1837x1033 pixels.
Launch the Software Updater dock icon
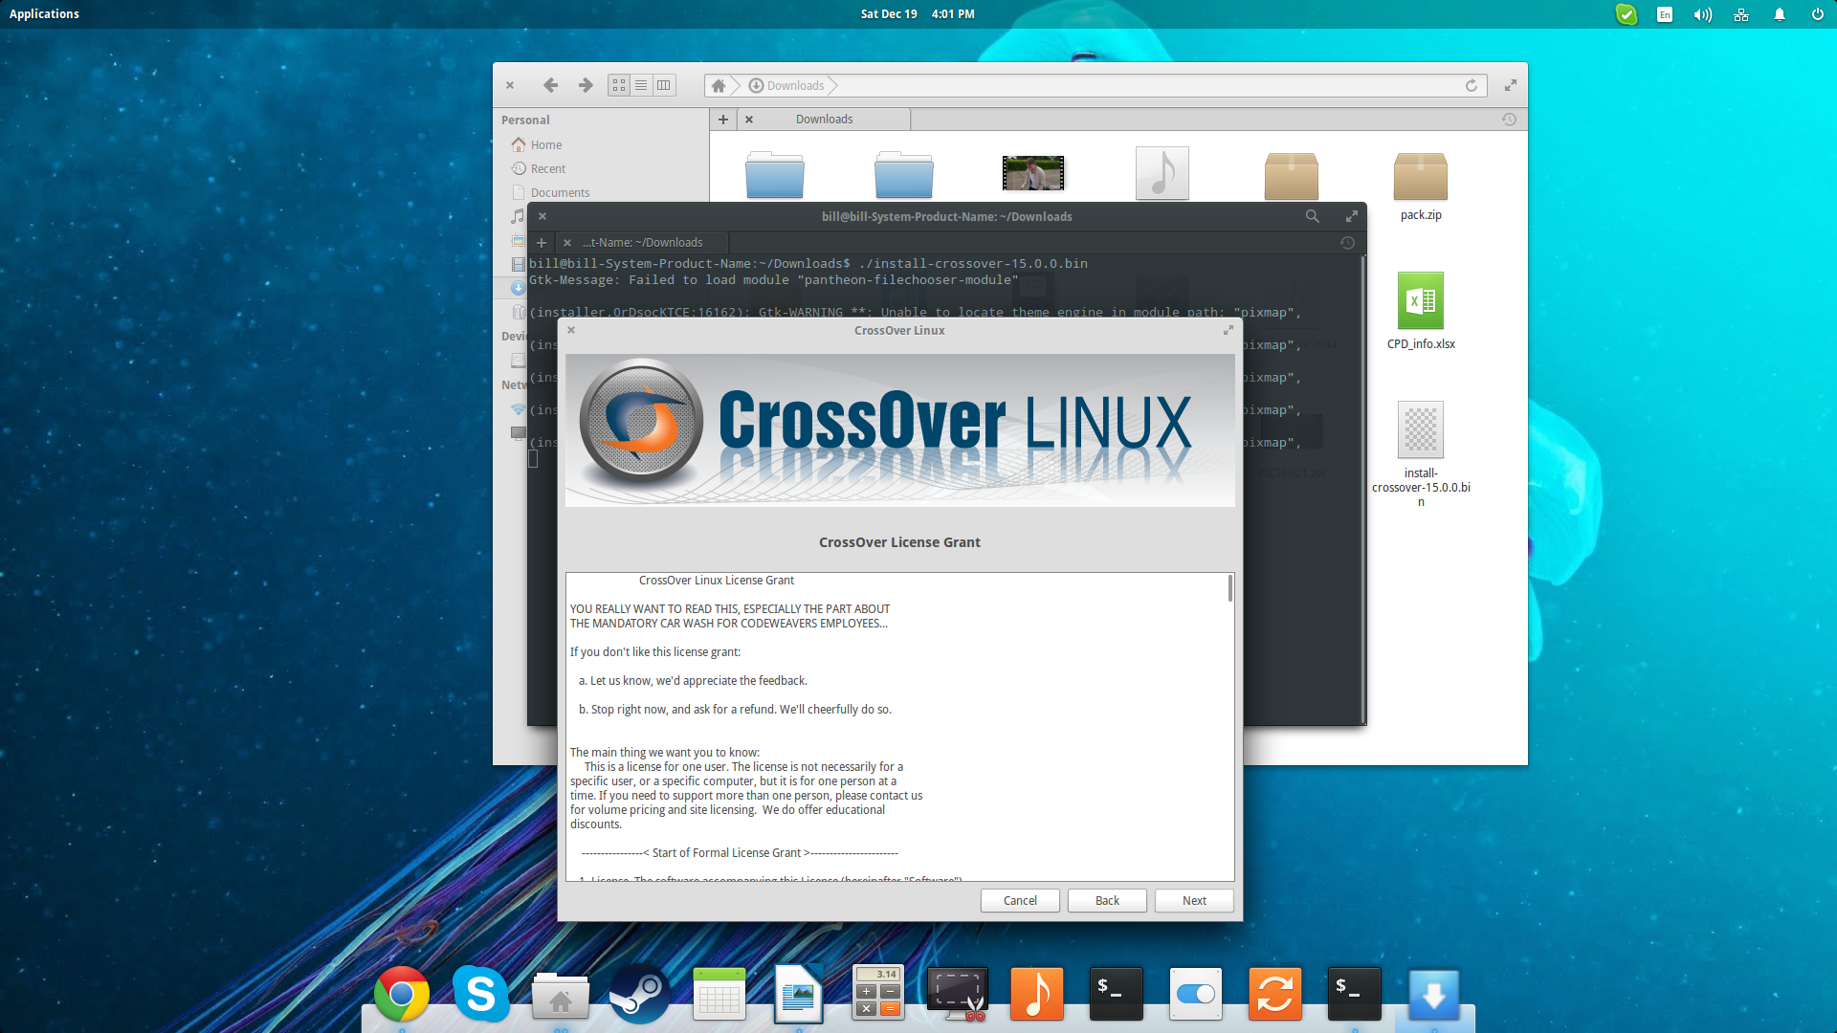coord(1274,995)
